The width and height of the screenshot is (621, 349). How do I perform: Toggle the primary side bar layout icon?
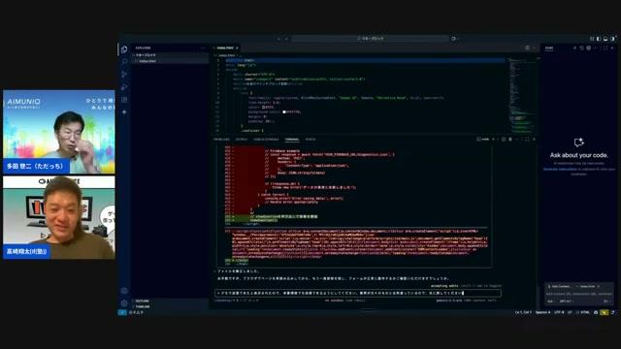599,39
